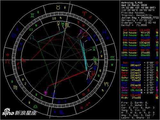The height and width of the screenshot is (120, 160).
Task: Click the yellow Taurus sign glyph in outer ring
Action: [58, 7]
